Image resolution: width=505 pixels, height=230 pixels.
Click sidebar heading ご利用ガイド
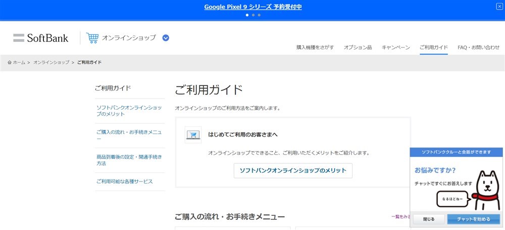click(x=113, y=88)
